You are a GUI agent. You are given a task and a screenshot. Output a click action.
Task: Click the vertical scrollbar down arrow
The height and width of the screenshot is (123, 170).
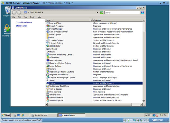pyautogui.click(x=144, y=102)
